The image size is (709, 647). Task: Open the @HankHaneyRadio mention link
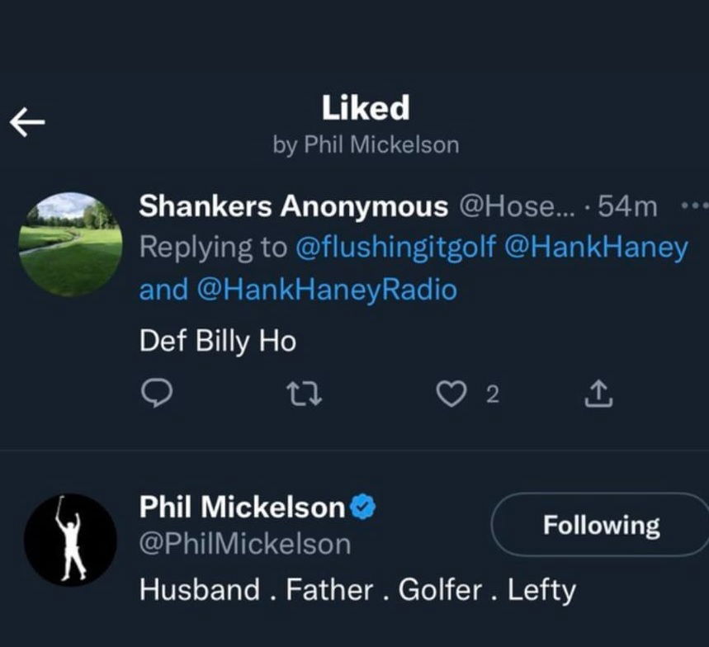[327, 290]
